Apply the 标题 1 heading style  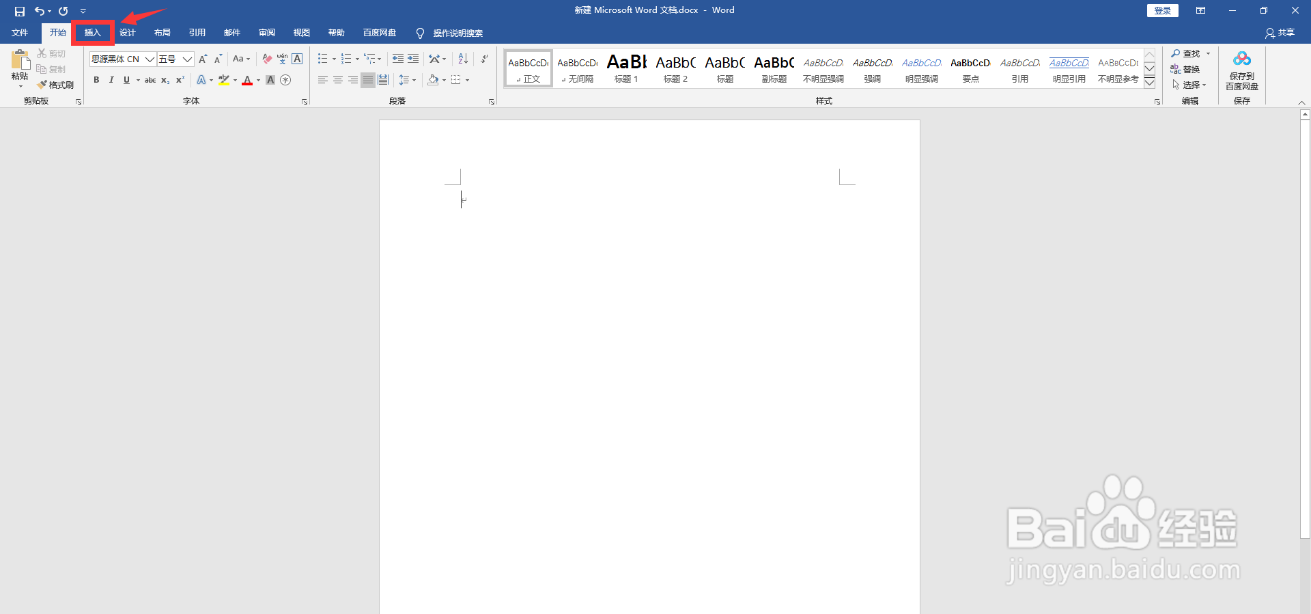[x=627, y=68]
